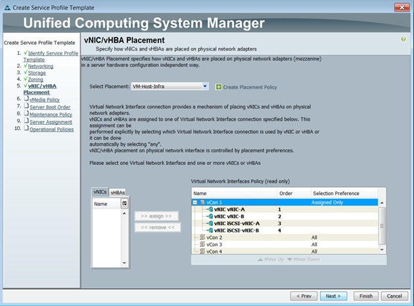
Task: Click the vNICs list scroll down arrow
Action: [x=124, y=263]
